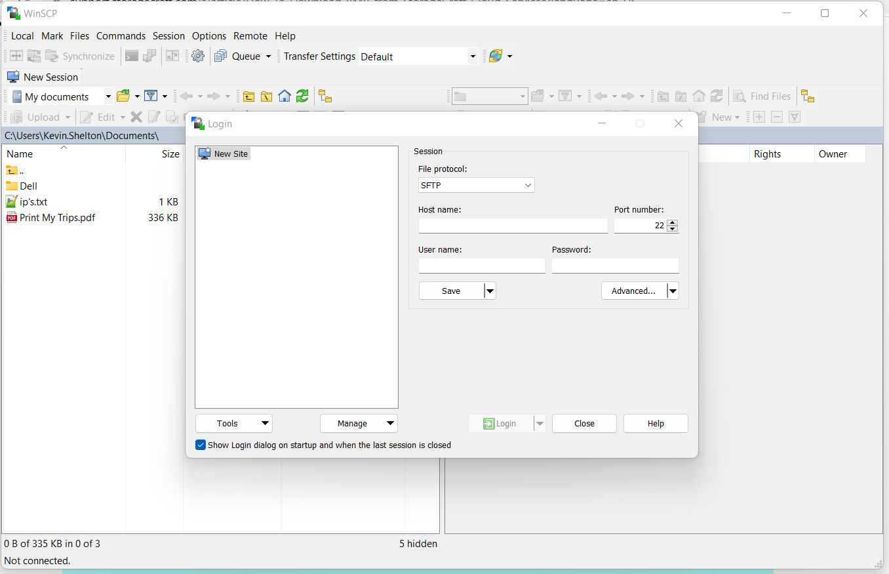
Task: Click the Login button
Action: click(x=502, y=423)
